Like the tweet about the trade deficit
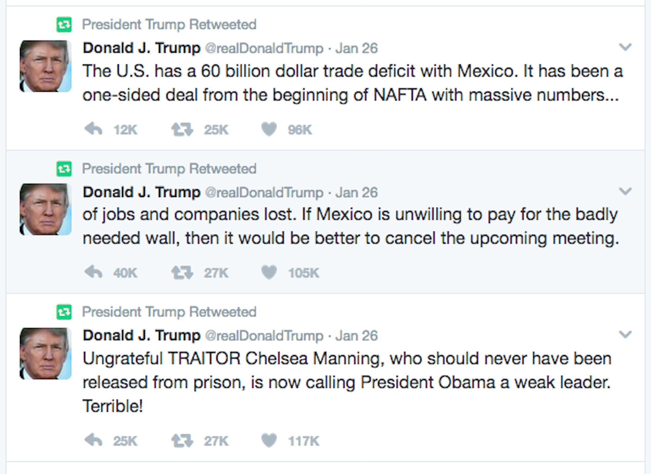This screenshot has height=474, width=651. point(269,129)
